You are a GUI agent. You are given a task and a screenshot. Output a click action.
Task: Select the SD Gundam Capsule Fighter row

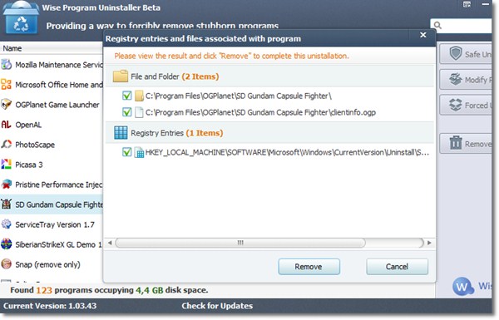point(52,204)
